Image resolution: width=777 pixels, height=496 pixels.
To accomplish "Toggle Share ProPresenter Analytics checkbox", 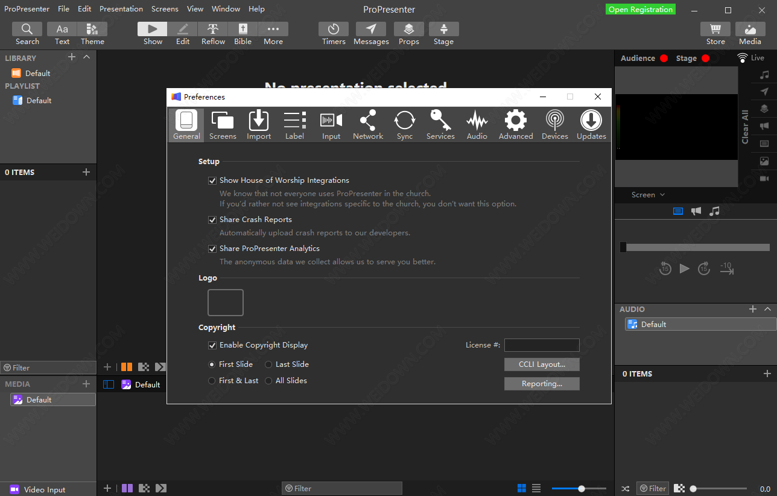I will (212, 249).
